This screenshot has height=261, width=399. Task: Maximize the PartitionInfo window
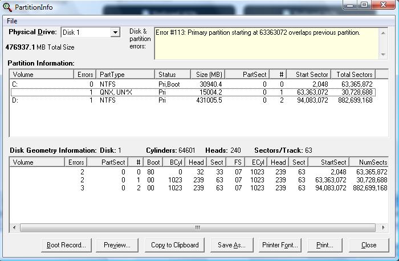[x=364, y=5]
